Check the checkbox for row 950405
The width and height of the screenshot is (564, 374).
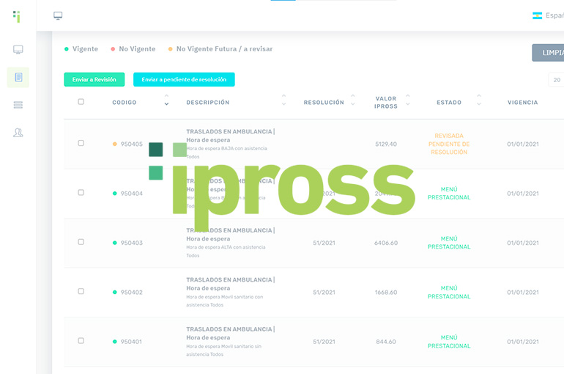click(x=81, y=143)
